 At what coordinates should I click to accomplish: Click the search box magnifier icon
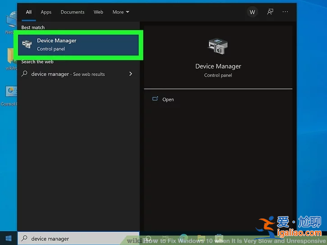[24, 238]
